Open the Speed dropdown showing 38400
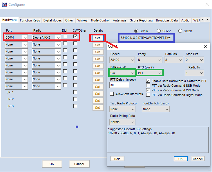This screenshot has width=212, height=172. click(122, 60)
